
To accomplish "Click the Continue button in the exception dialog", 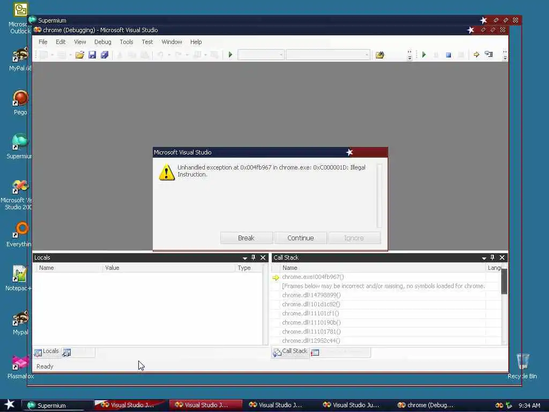I will point(300,238).
